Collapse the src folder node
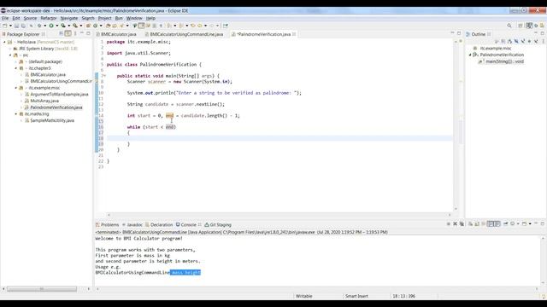 pyautogui.click(x=10, y=55)
